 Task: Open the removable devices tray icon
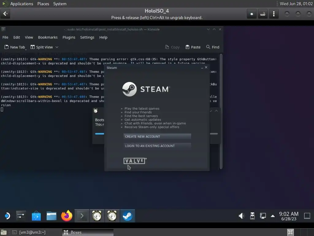[x=252, y=216]
